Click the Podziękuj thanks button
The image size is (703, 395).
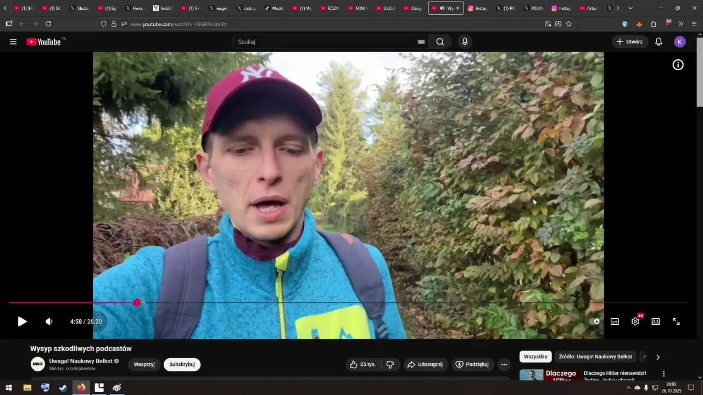pyautogui.click(x=472, y=364)
